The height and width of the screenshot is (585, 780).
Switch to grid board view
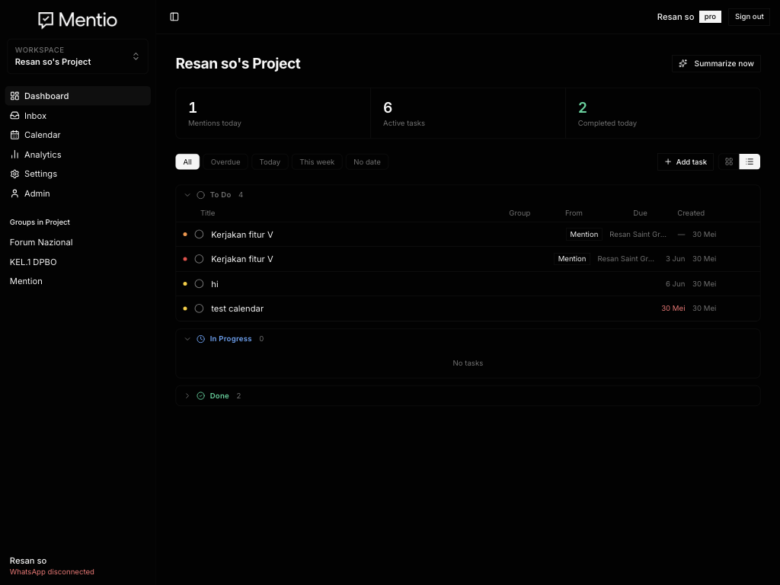(729, 161)
